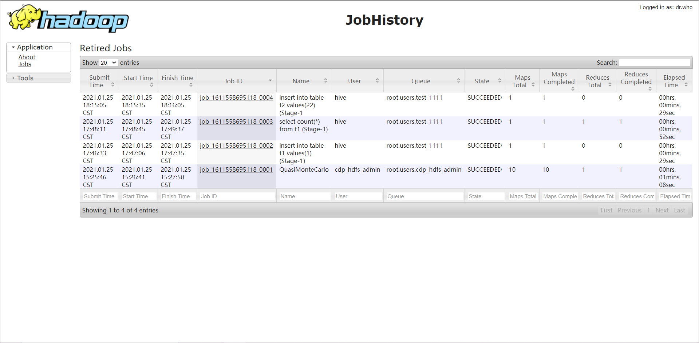Click the 'insert into table t1 values(1)' name
Viewport: 699px width, 343px height.
(301, 153)
